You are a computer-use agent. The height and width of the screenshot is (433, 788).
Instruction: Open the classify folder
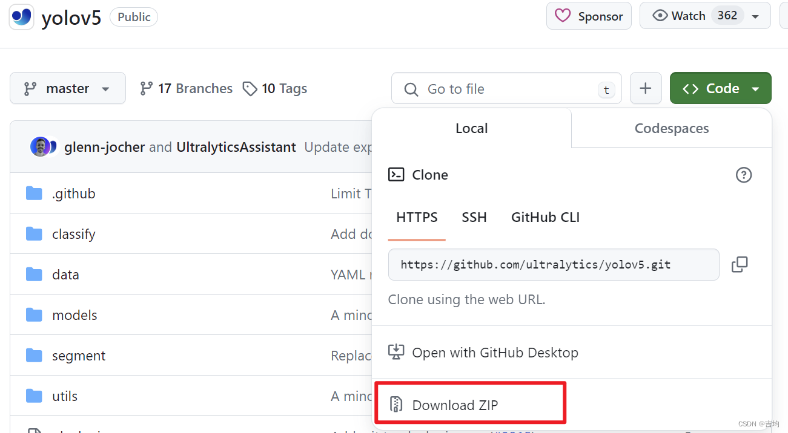pyautogui.click(x=74, y=234)
